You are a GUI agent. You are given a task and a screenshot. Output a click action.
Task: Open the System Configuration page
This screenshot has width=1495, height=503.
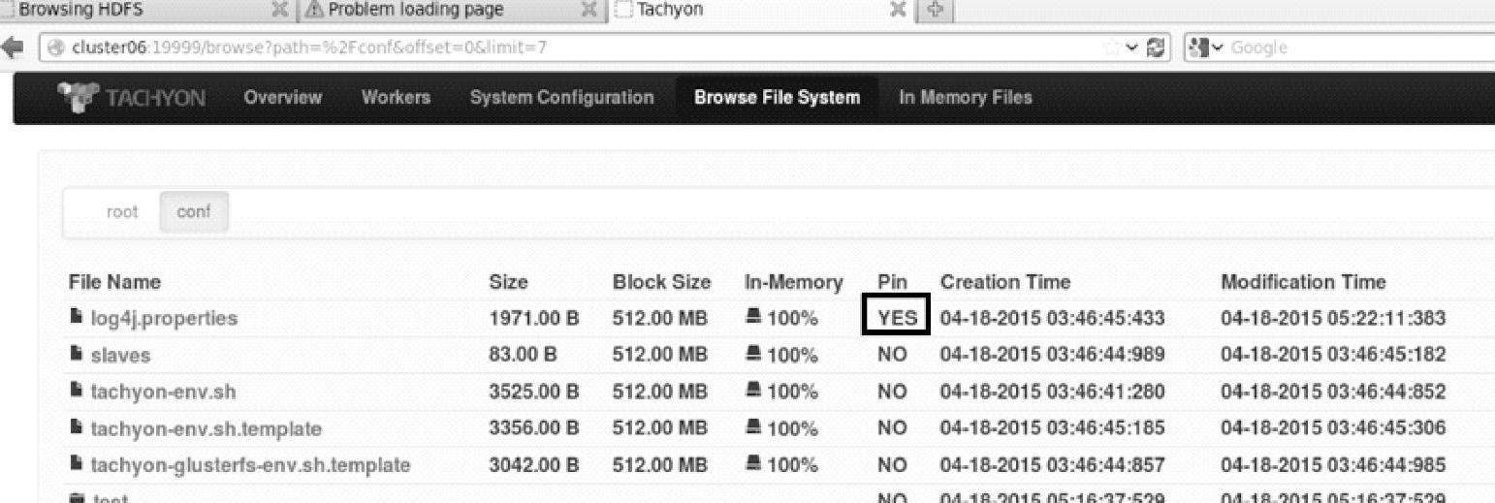(561, 97)
